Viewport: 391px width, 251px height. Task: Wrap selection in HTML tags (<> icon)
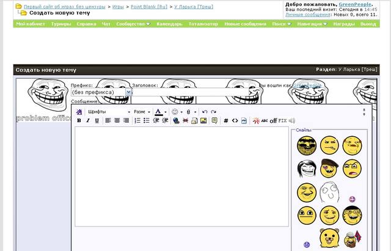pos(235,121)
